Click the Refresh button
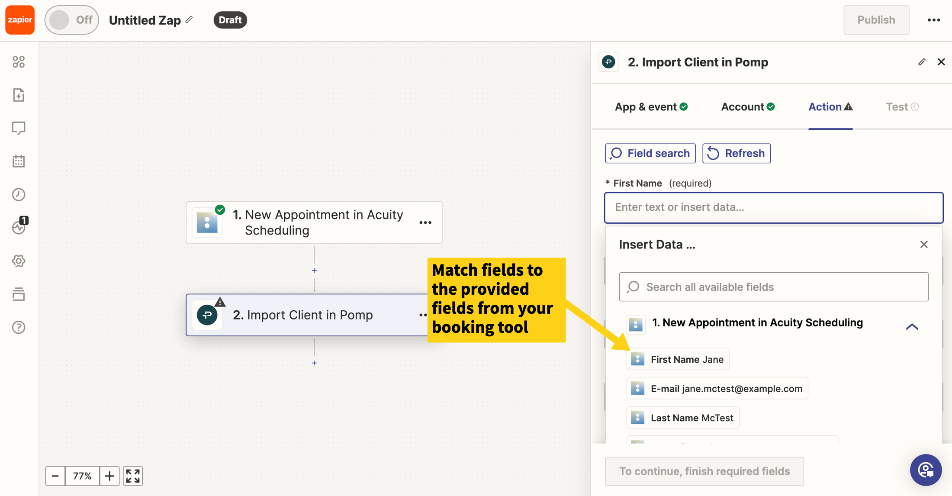 pyautogui.click(x=736, y=153)
